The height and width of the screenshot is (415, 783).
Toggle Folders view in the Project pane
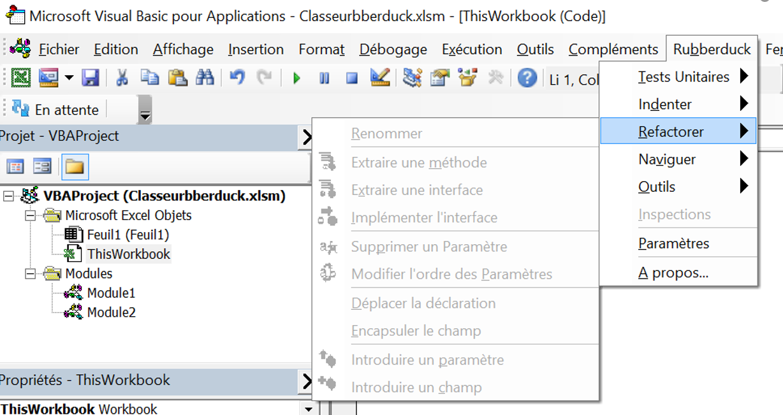click(75, 167)
